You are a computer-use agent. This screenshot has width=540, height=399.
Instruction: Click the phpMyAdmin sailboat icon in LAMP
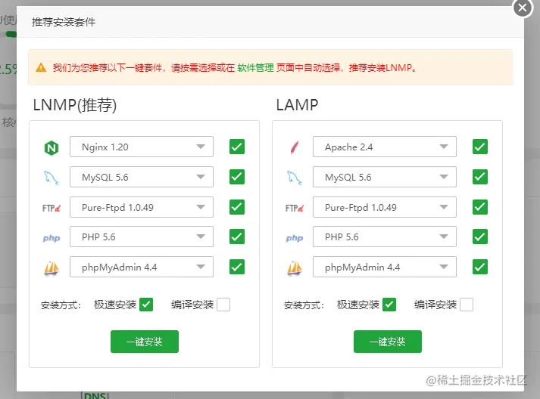[295, 268]
